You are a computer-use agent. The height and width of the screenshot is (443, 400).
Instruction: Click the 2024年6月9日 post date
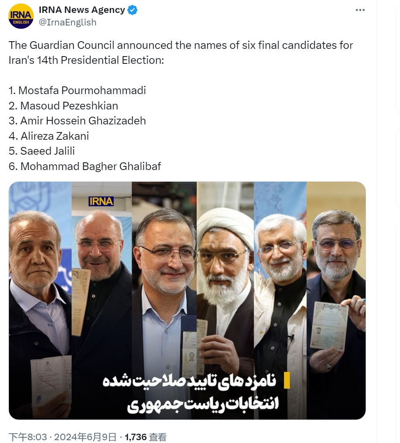tap(85, 437)
